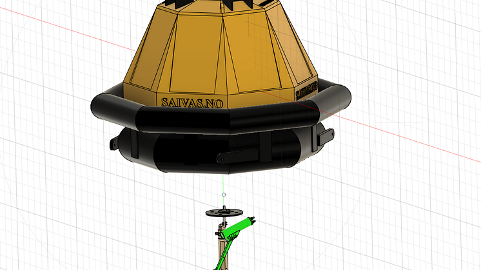Select the black perforated disc
481x270 pixels.
pos(224,213)
